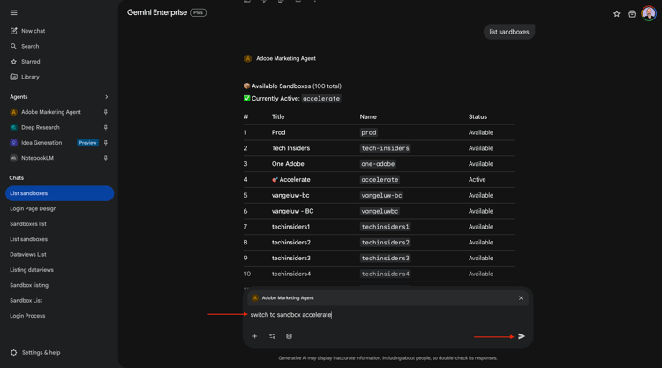Star this conversation via header star icon
Screen dimensions: 662x368
click(x=617, y=14)
